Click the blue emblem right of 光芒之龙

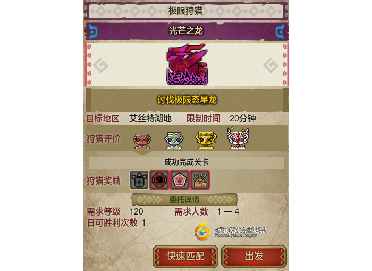point(280,31)
